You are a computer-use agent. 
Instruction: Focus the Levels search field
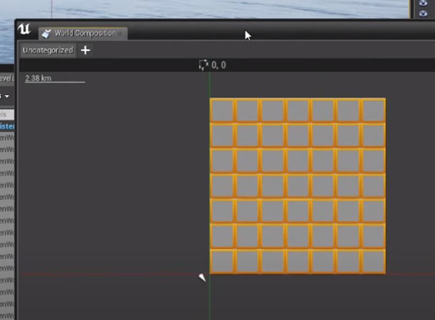click(7, 115)
